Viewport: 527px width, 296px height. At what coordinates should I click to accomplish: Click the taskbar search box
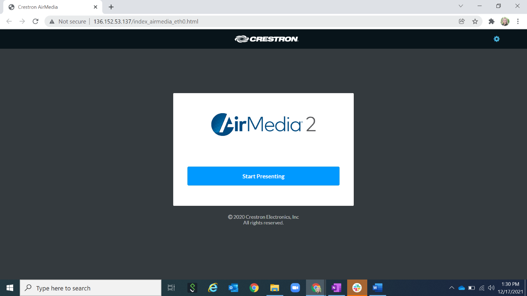pyautogui.click(x=91, y=288)
